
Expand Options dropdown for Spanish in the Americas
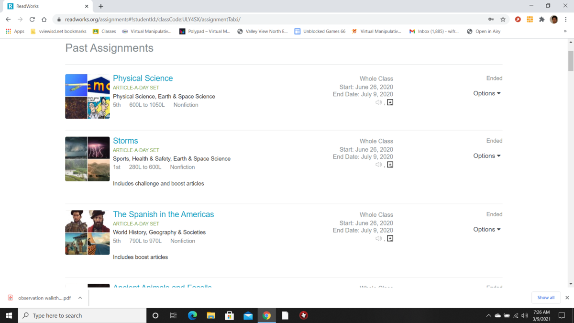(487, 230)
